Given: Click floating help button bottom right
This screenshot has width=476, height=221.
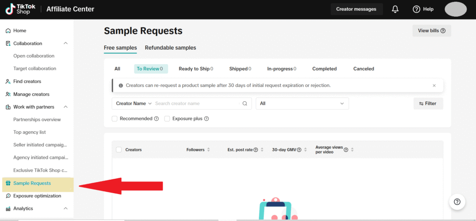Looking at the screenshot, I should (457, 201).
